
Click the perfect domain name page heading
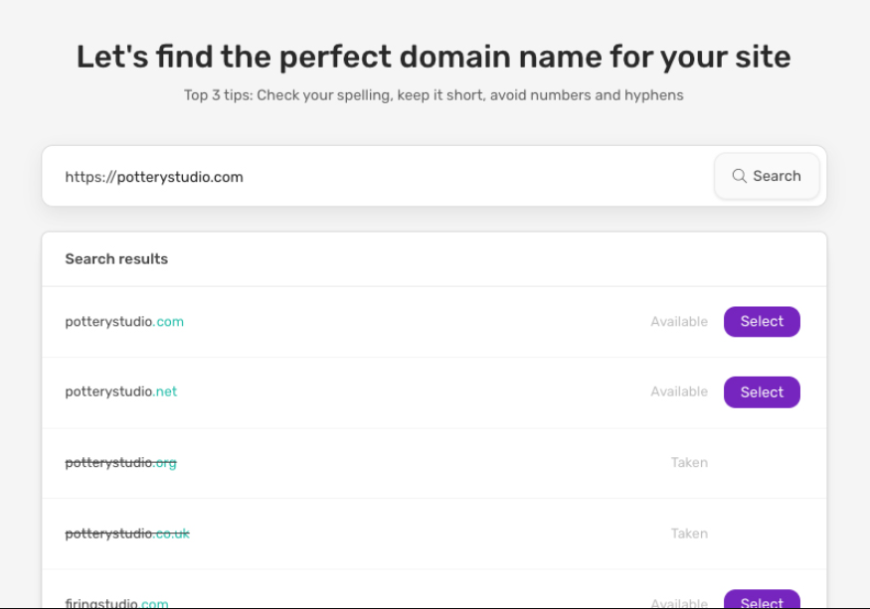[434, 58]
